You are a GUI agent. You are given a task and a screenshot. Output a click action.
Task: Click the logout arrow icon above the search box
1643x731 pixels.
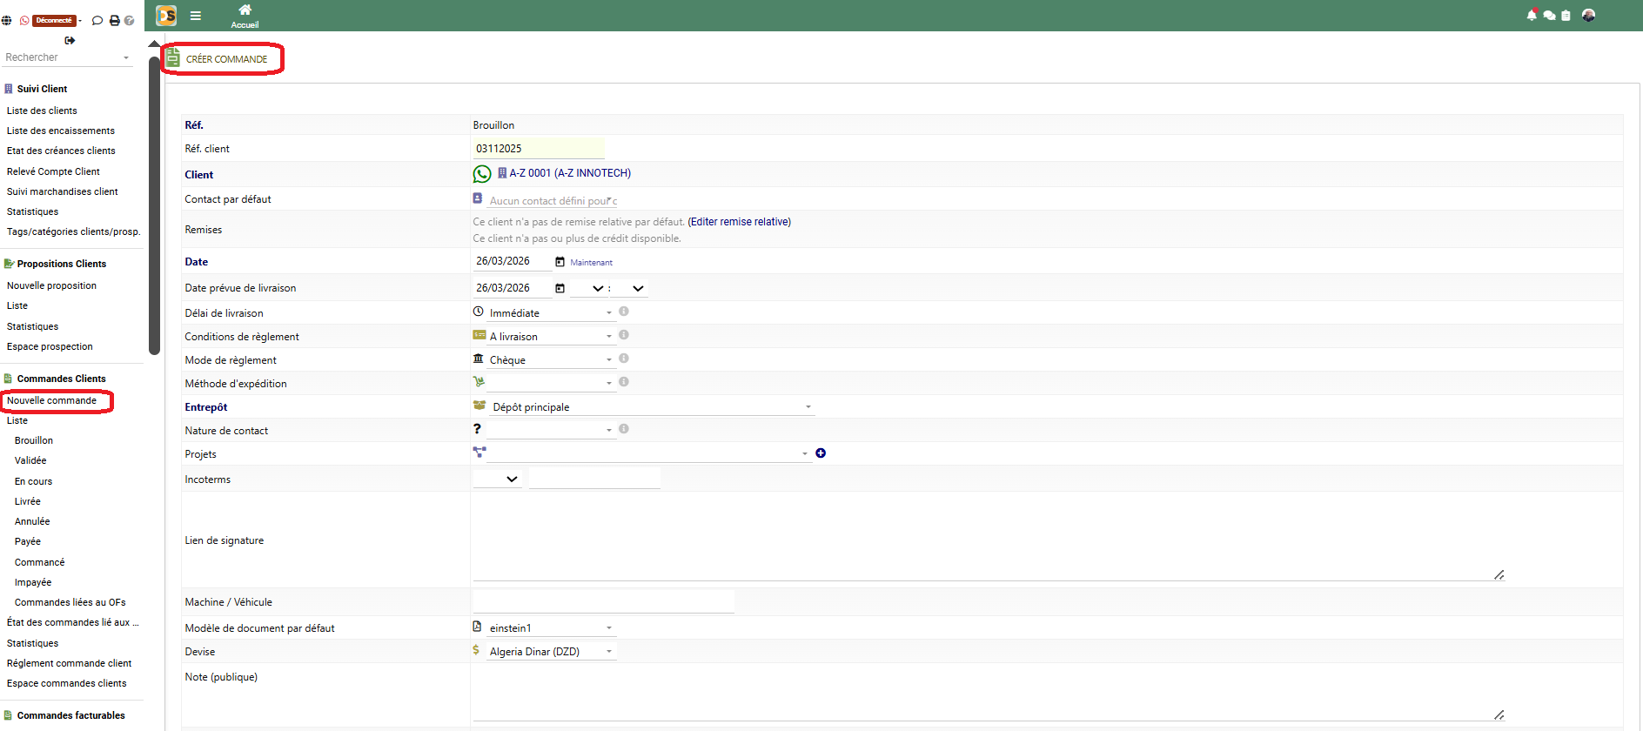point(70,40)
